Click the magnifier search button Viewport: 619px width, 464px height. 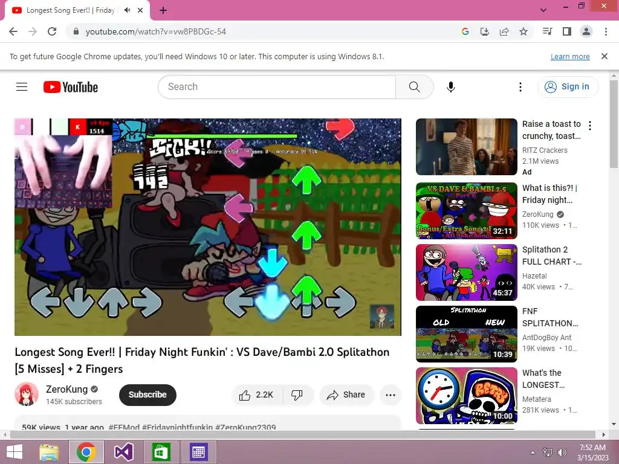pos(415,87)
